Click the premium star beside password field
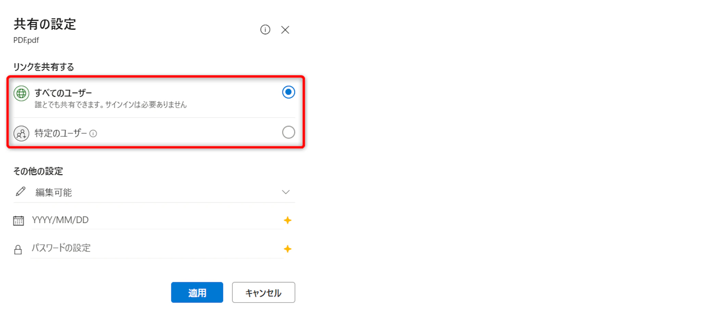The image size is (701, 320). click(x=288, y=249)
